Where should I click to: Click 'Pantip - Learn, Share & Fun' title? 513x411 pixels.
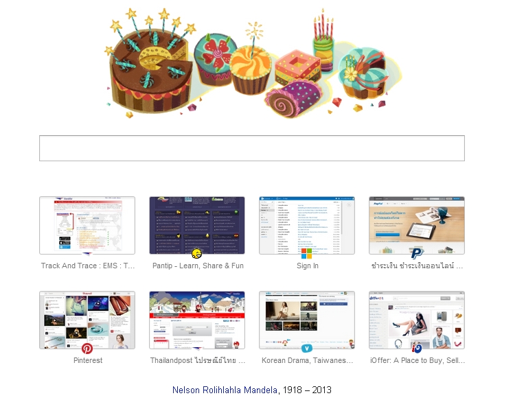click(x=198, y=266)
